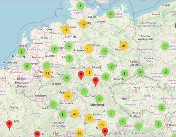Viewport: 176px width, 137px height.
Task: Select the 10 cluster at Hannover
Action: [89, 49]
